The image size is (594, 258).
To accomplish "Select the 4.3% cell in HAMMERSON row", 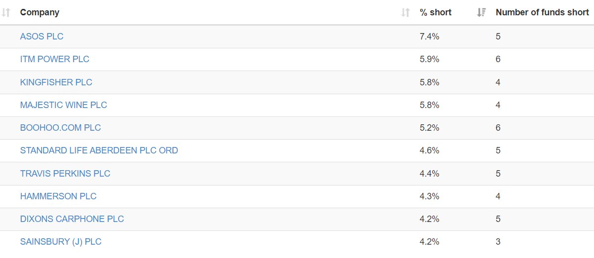I will point(429,196).
